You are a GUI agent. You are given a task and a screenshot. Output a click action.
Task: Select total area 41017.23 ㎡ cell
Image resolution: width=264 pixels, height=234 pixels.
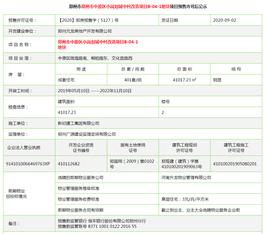tap(184, 80)
